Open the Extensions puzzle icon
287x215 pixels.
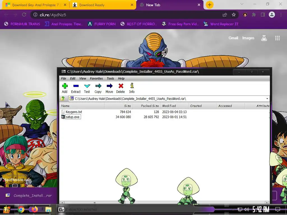point(254,15)
